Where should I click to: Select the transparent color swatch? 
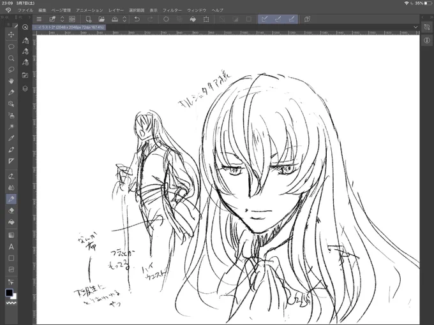11,303
